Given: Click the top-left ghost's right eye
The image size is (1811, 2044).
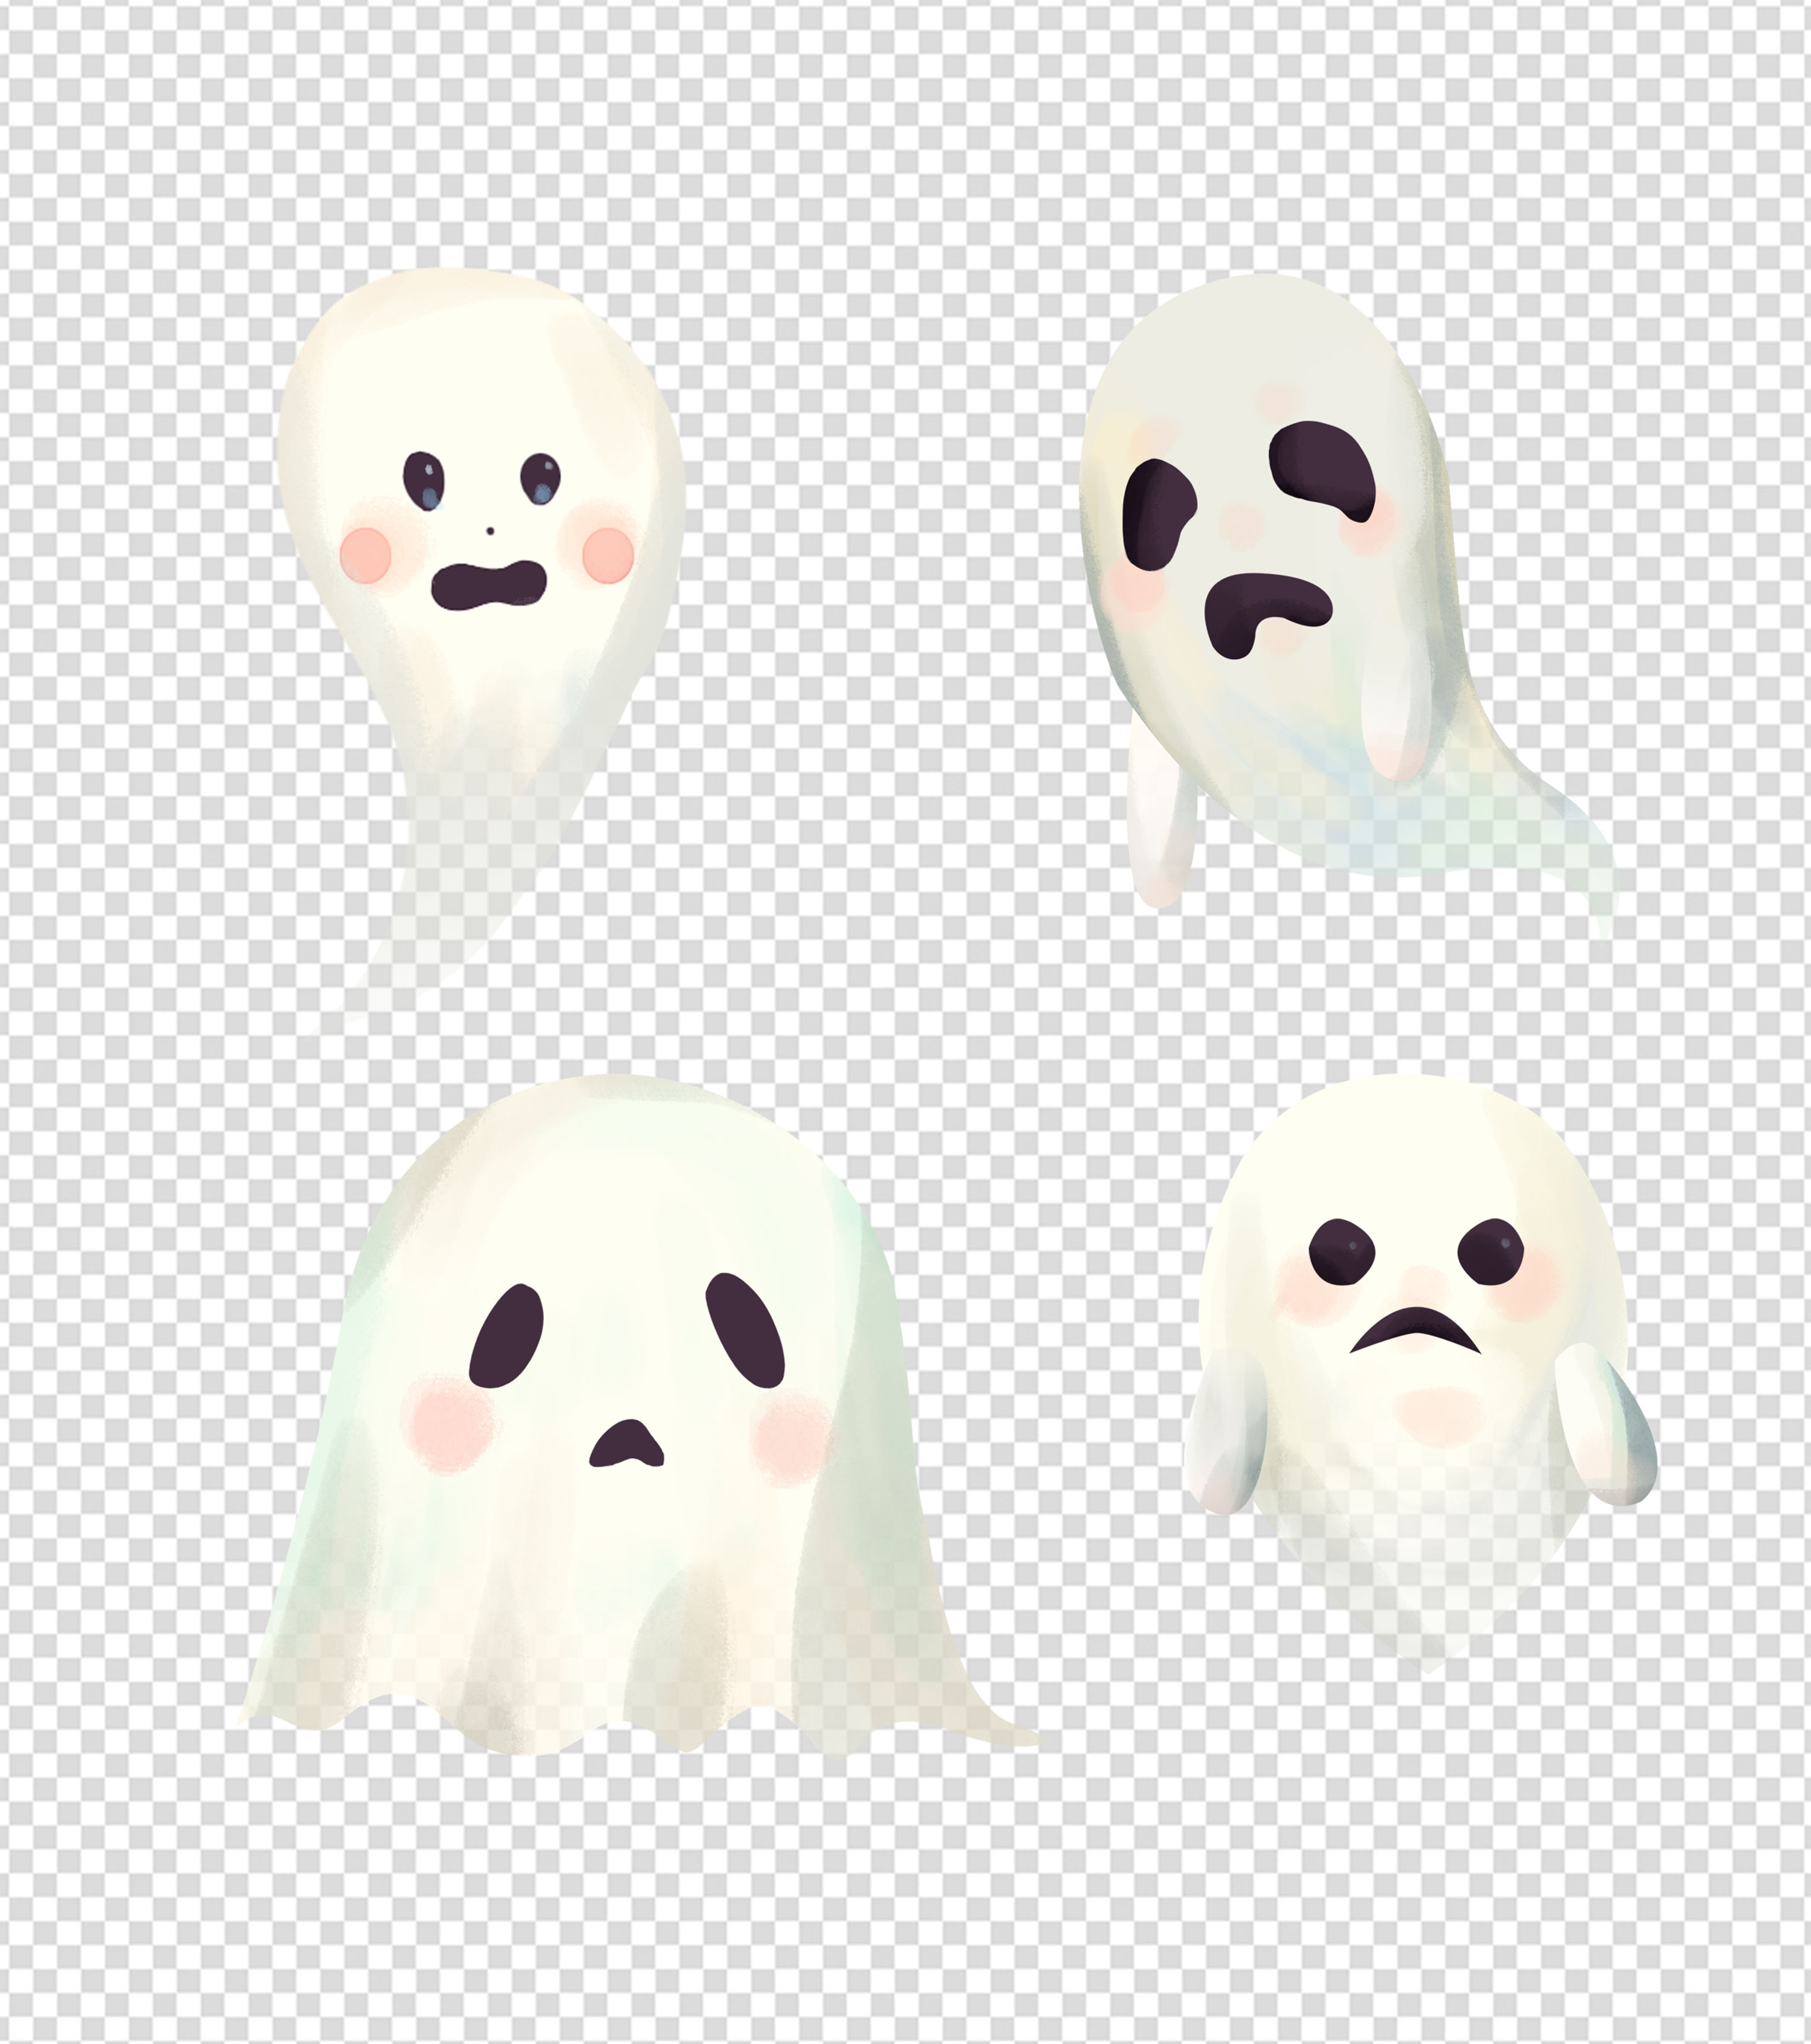Looking at the screenshot, I should [x=541, y=479].
